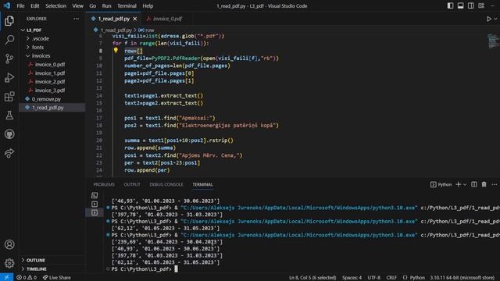Open the Manage gear settings
500x281 pixels.
pyautogui.click(x=9, y=263)
